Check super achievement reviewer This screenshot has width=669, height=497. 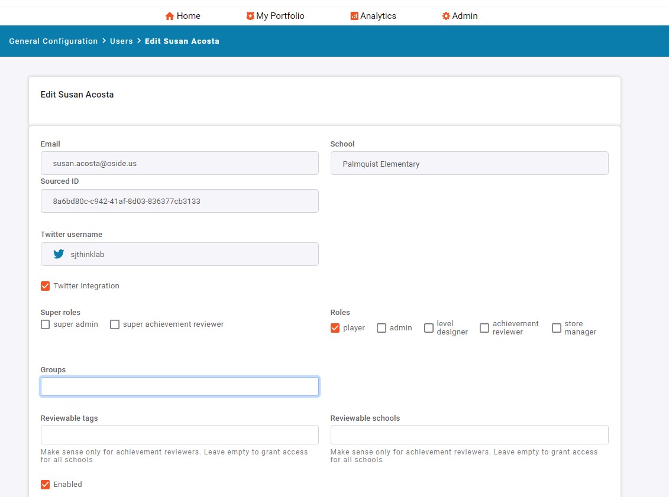[115, 324]
